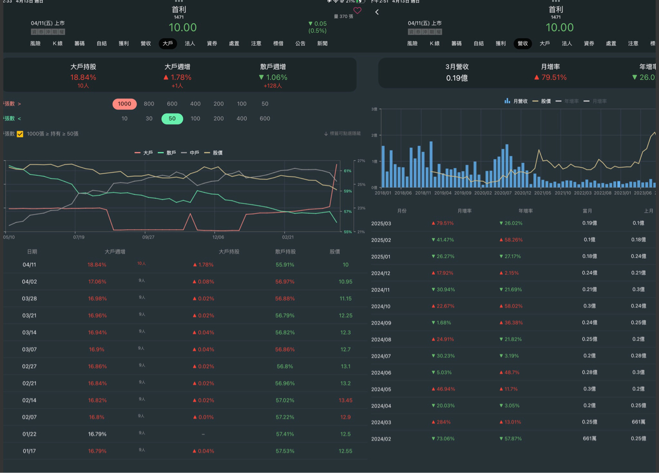The image size is (659, 473).
Task: Click the 月份 column header in revenue table
Action: tap(402, 211)
